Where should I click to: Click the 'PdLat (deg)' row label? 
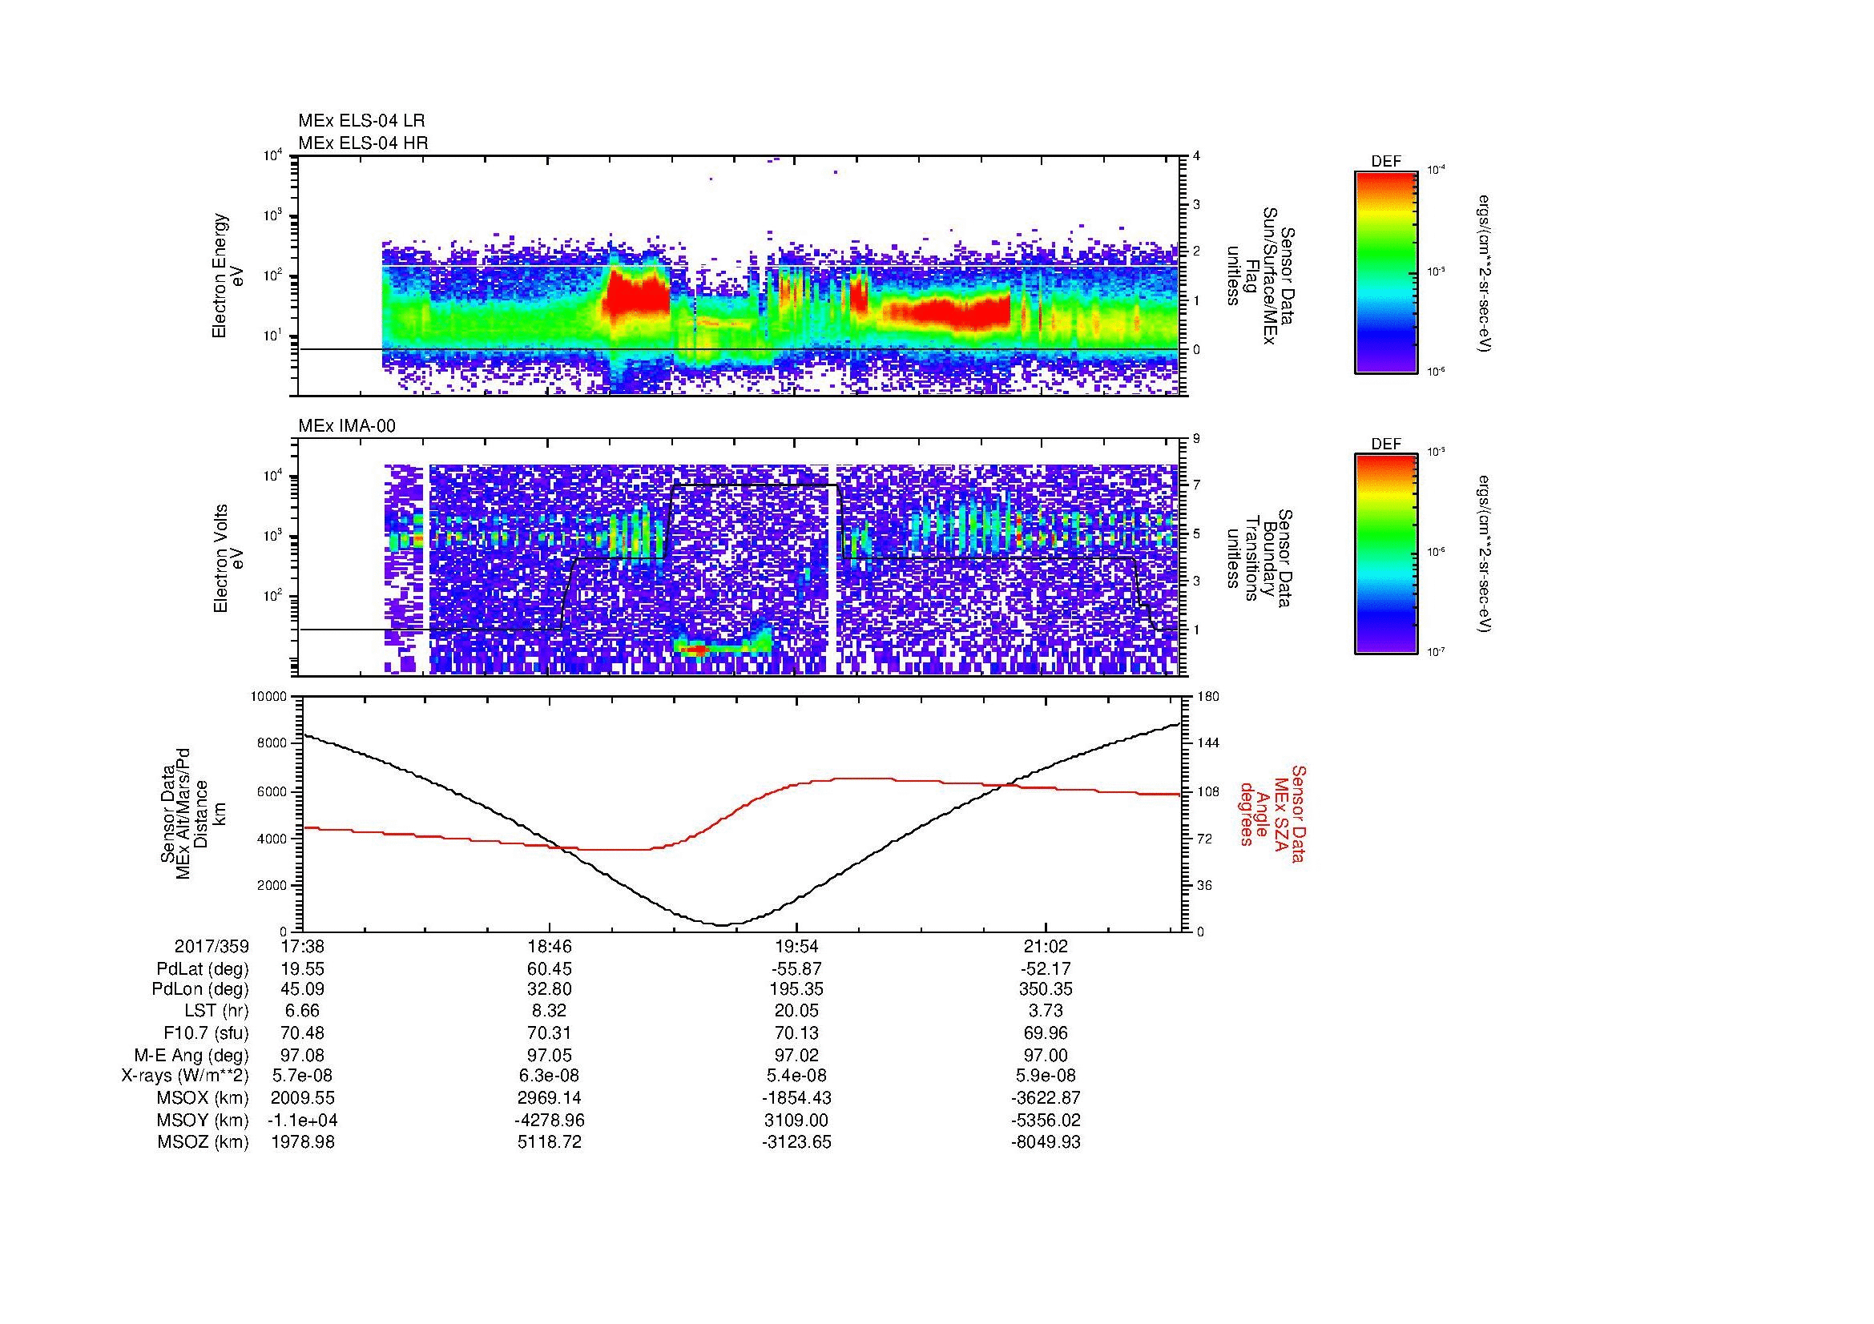(x=203, y=969)
